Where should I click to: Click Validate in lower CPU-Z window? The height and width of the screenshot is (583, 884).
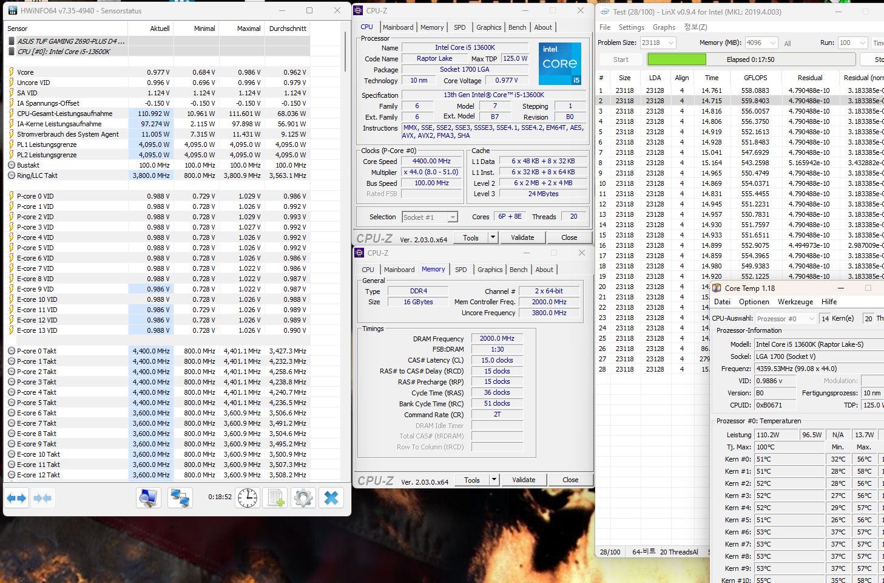(524, 480)
